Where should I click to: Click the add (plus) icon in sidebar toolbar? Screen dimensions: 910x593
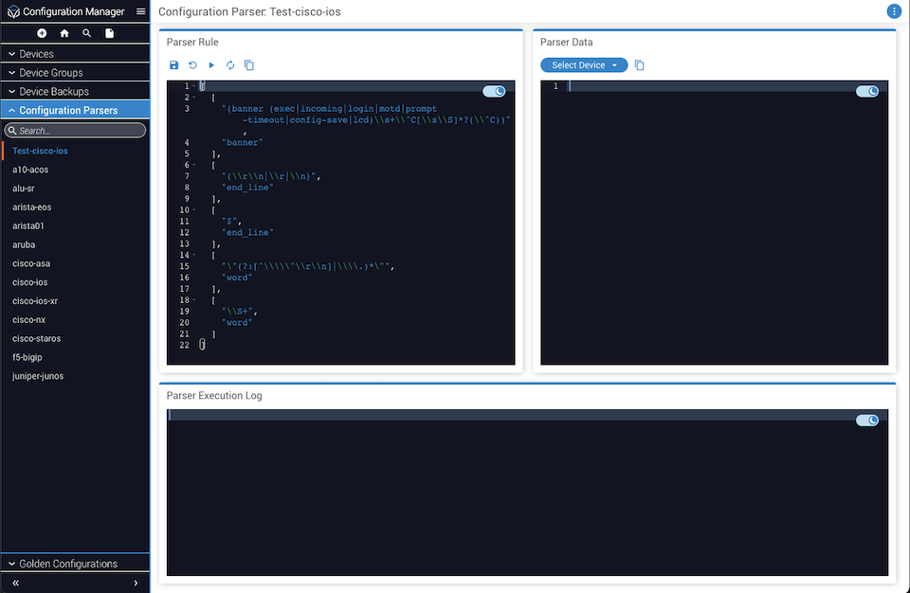point(42,33)
